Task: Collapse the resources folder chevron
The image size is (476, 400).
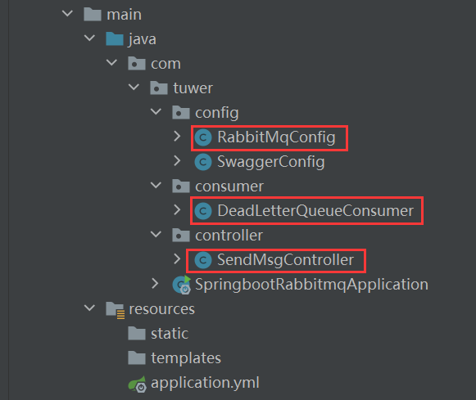Action: point(89,308)
